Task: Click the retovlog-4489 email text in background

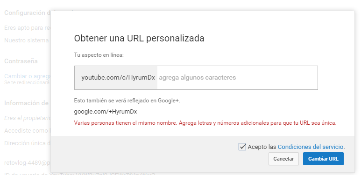Action: [x=27, y=163]
